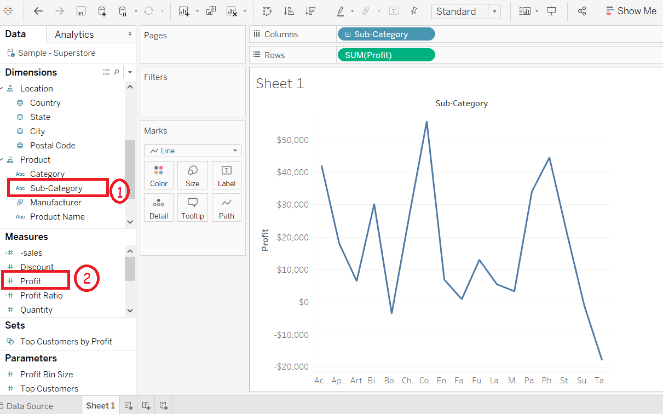Image resolution: width=663 pixels, height=414 pixels.
Task: Click the Size marks button
Action: pos(193,175)
